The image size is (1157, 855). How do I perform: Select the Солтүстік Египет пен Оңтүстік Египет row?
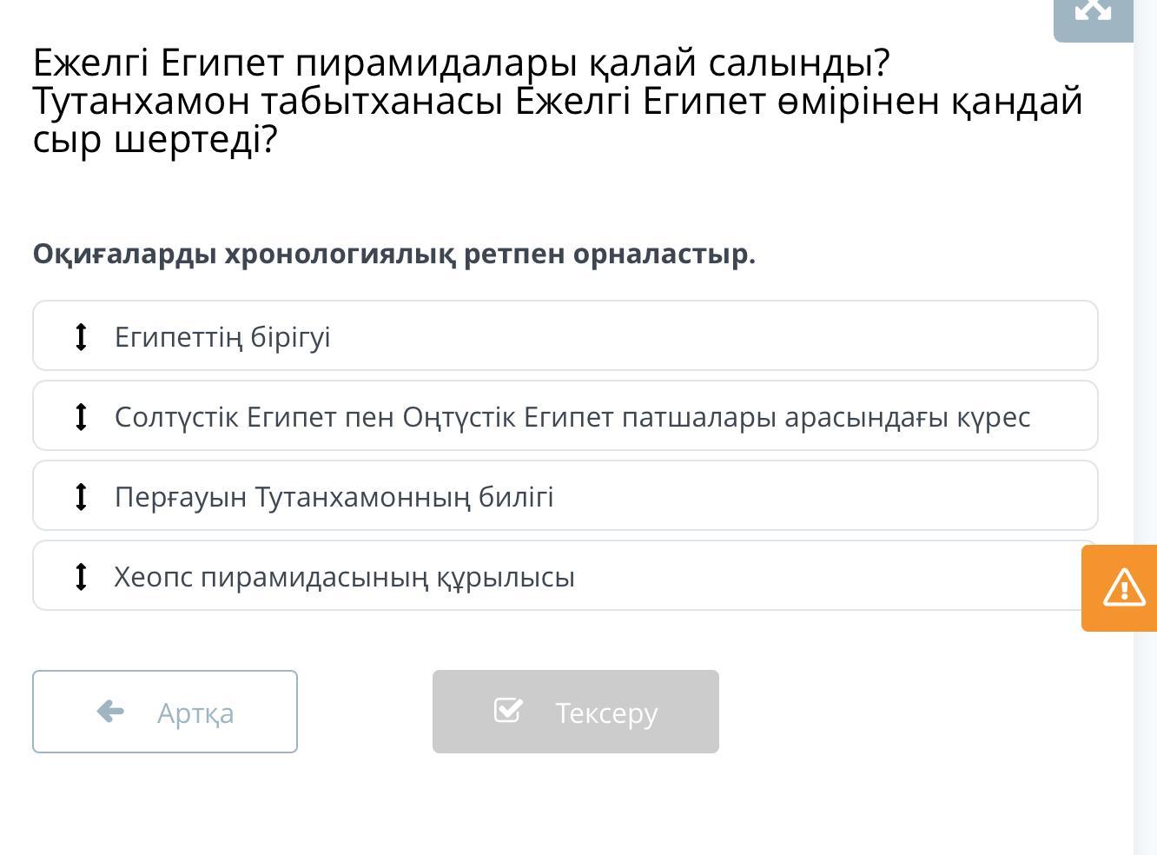pos(565,415)
